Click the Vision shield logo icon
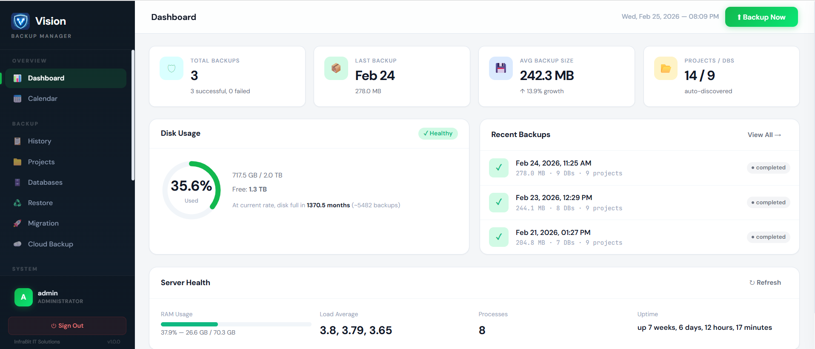Image resolution: width=815 pixels, height=349 pixels. click(x=20, y=21)
